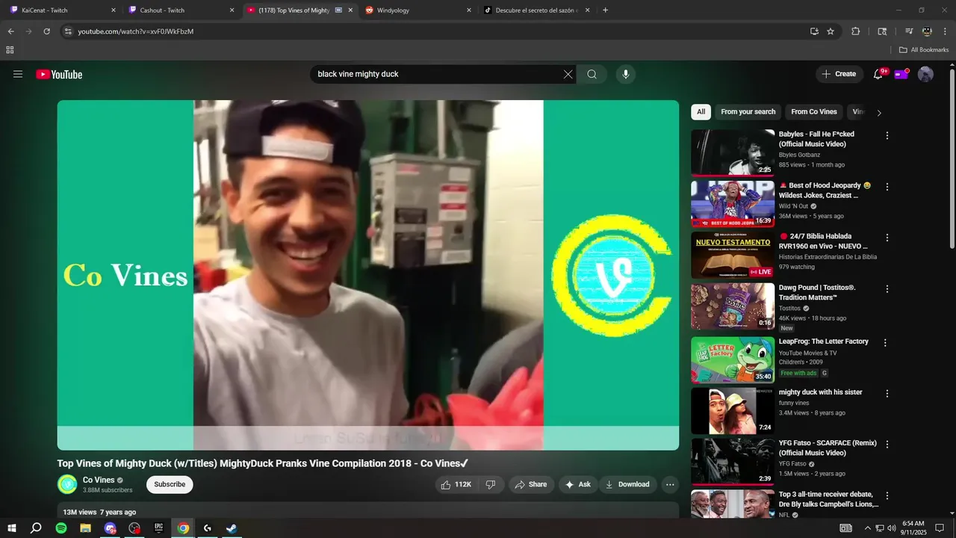Viewport: 956px width, 538px height.
Task: Open options for mighty duck with his sister
Action: click(x=887, y=393)
